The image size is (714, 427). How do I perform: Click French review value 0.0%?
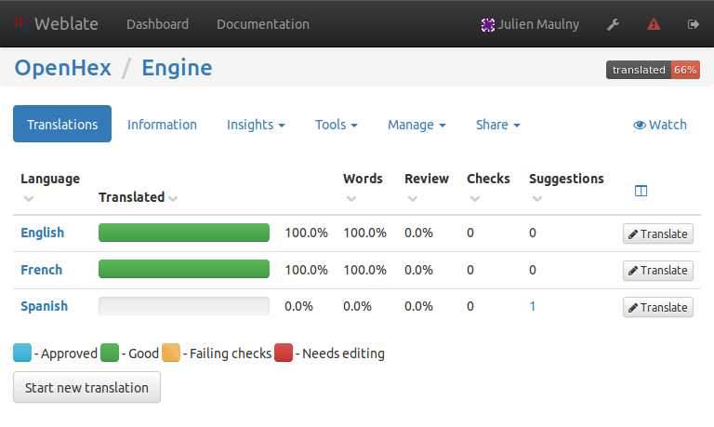click(418, 270)
